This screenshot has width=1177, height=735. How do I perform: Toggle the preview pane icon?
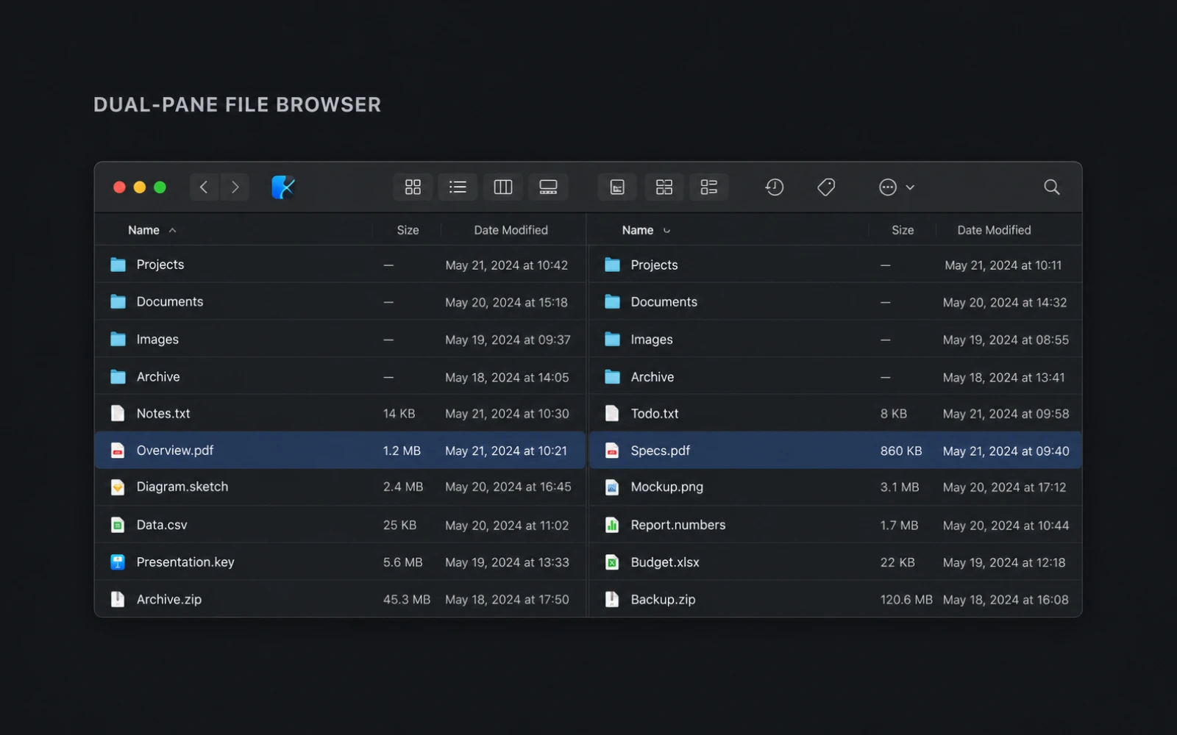617,187
